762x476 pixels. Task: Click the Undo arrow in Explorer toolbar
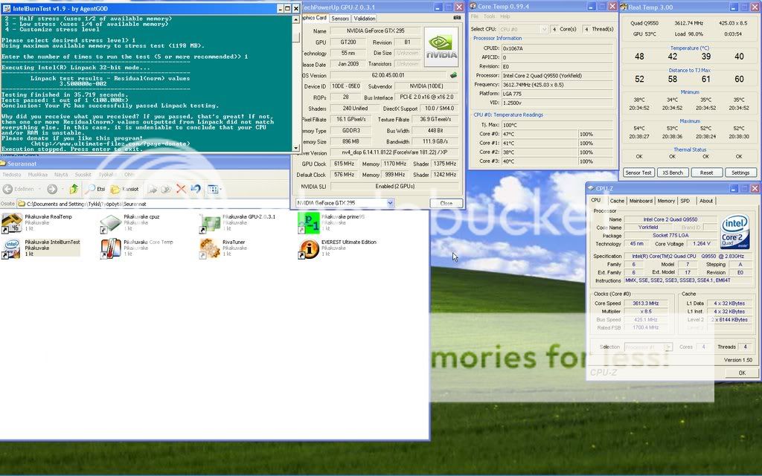[196, 189]
